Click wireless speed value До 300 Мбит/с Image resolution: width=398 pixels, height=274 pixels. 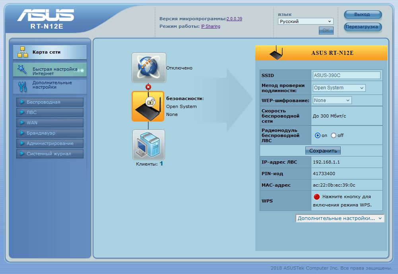pos(330,116)
